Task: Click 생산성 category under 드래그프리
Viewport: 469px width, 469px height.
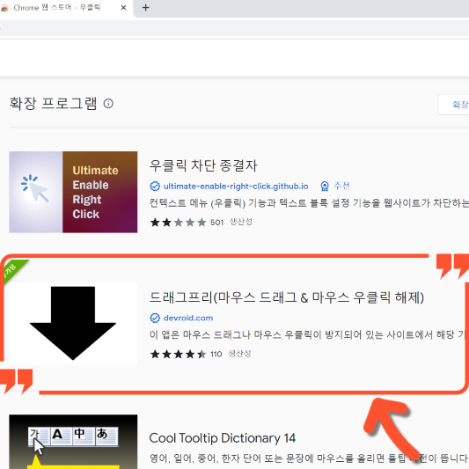Action: tap(239, 354)
